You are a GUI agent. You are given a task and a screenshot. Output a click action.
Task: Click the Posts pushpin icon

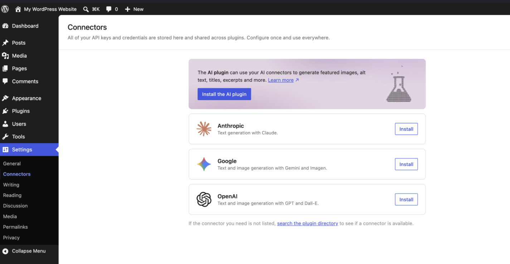coord(5,43)
